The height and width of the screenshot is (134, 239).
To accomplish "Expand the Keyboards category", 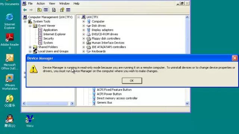I will click(84, 51).
